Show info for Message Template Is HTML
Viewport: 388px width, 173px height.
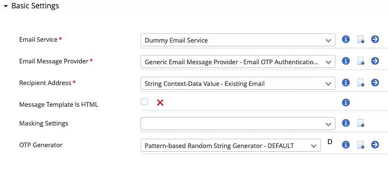pos(345,103)
